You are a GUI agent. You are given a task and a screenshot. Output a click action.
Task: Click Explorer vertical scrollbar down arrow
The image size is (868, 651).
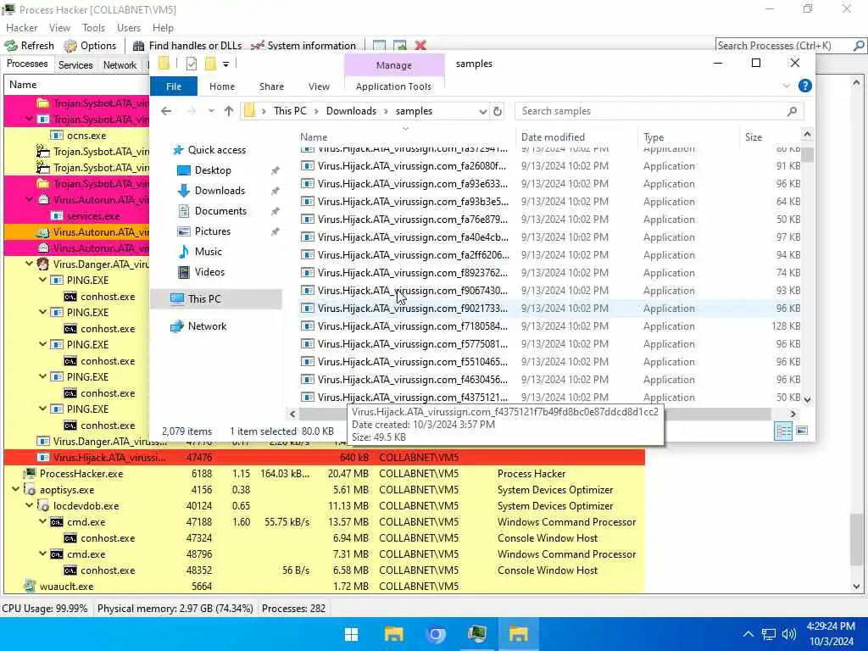(807, 398)
